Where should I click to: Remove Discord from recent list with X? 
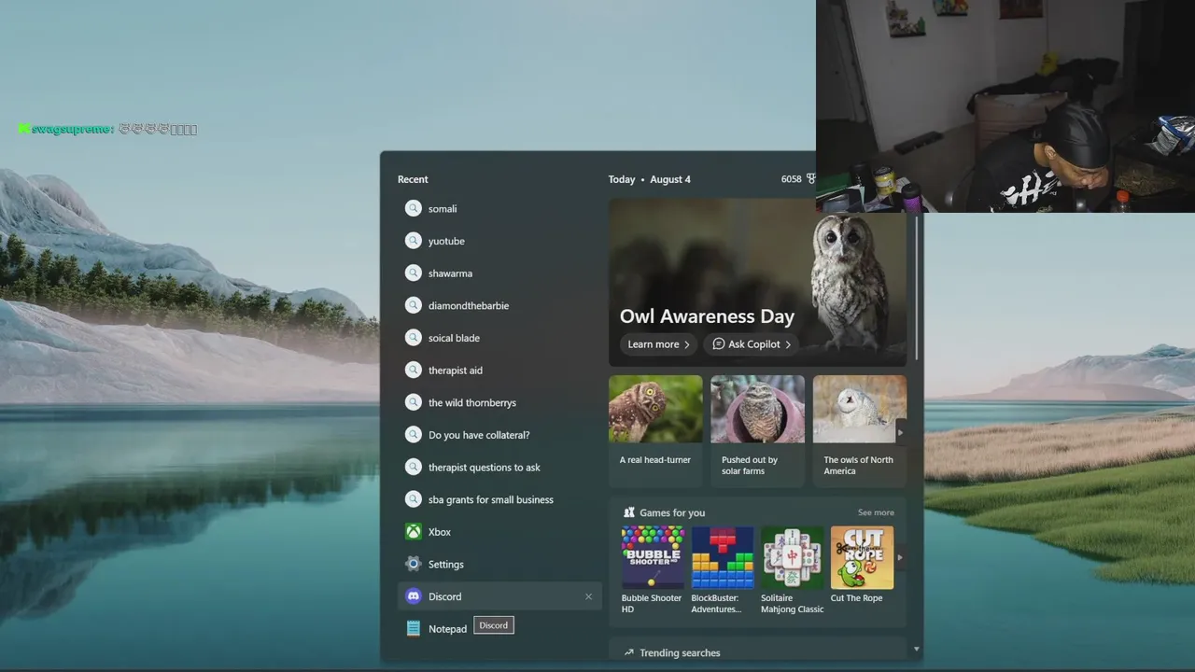[588, 596]
